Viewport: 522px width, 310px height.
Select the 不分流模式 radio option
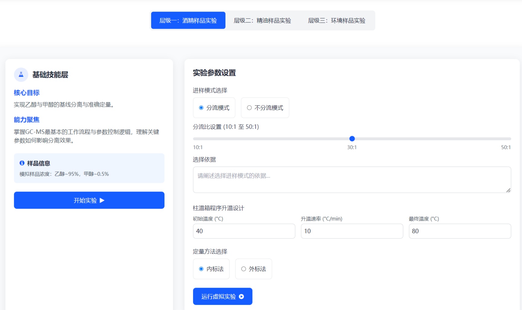click(x=249, y=108)
